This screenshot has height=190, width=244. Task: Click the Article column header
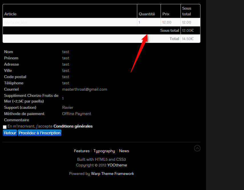10,14
